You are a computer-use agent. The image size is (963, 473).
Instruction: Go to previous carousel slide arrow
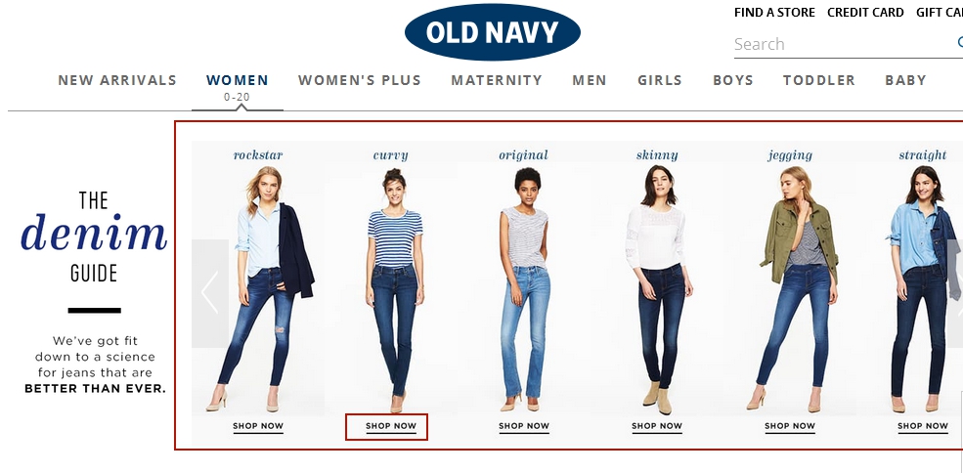[x=210, y=293]
